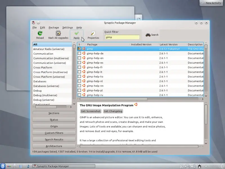Click the category list horizontal scrollbar thumb
Viewport: 225px width, 169px height.
[x=46, y=107]
